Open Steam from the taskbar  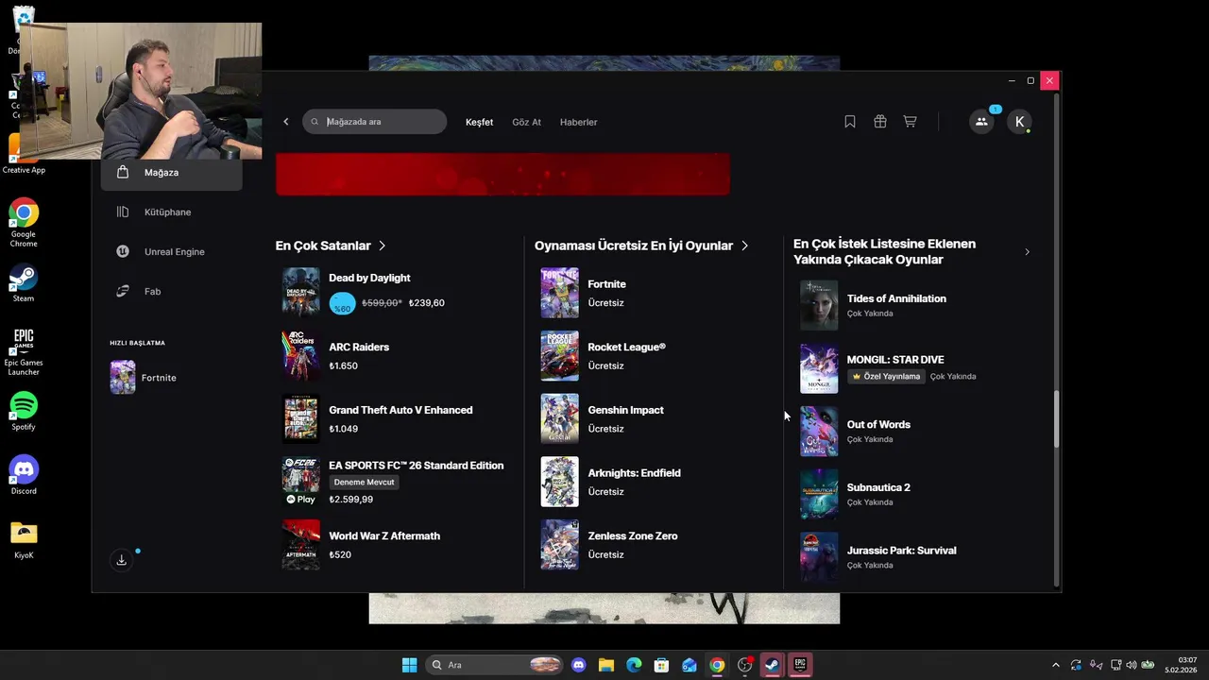point(773,665)
